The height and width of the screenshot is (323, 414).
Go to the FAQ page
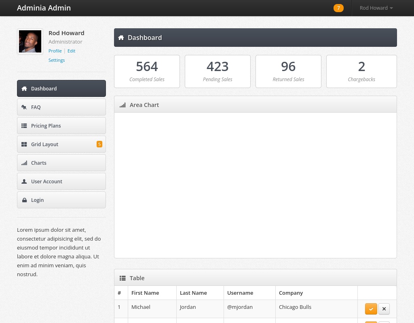[61, 107]
